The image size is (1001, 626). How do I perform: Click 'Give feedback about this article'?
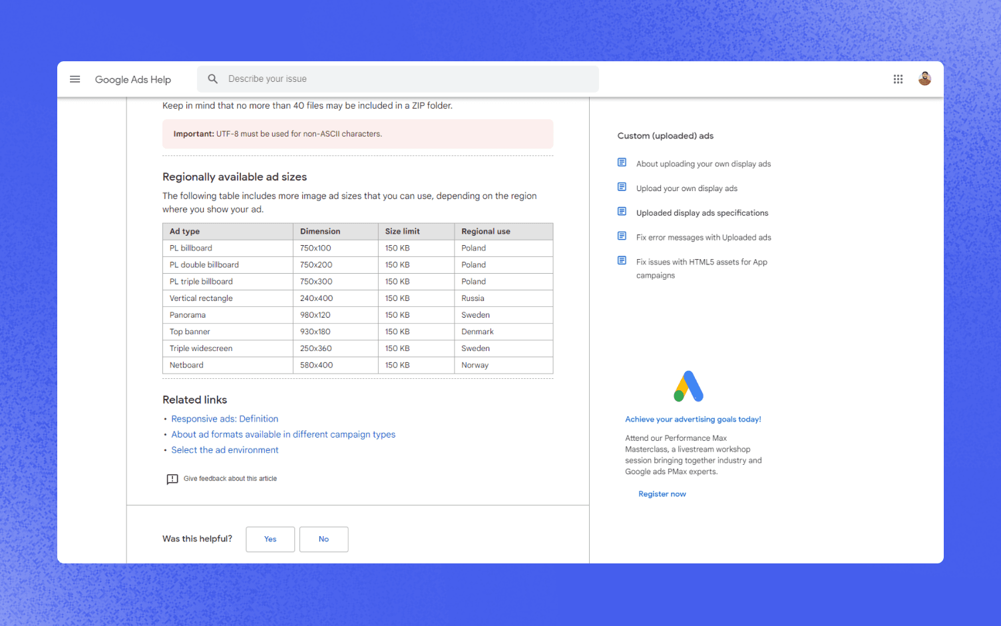coord(230,479)
